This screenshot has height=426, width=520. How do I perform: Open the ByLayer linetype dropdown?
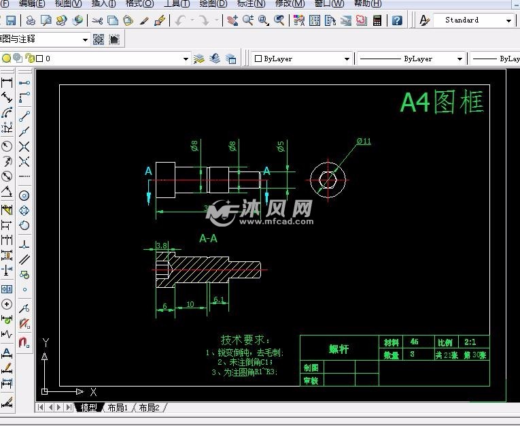(x=460, y=59)
